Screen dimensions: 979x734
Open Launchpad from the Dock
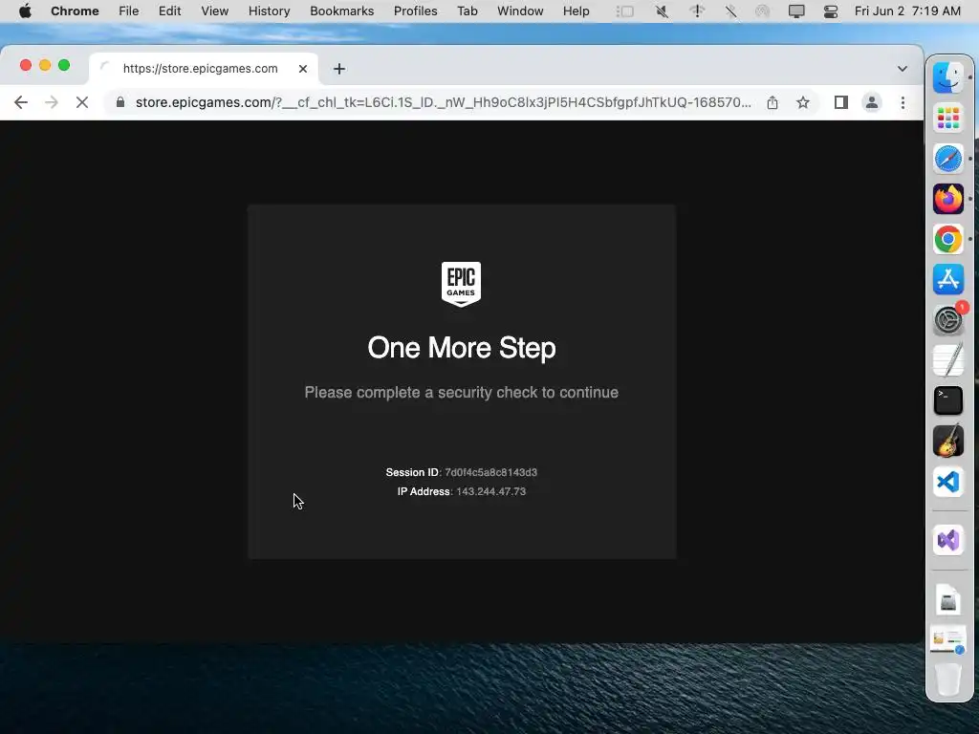pyautogui.click(x=948, y=118)
